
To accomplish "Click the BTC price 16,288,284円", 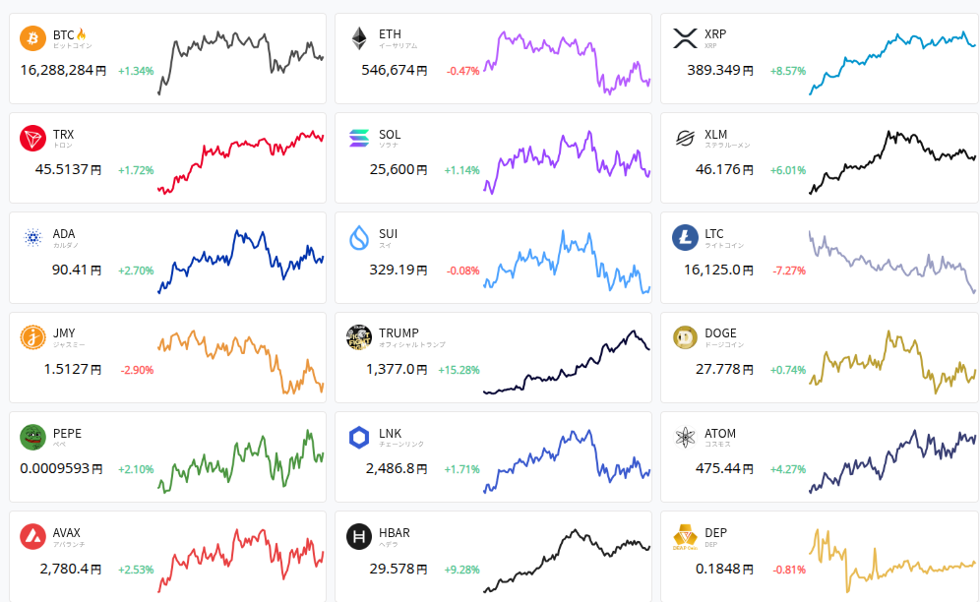I will pos(63,71).
